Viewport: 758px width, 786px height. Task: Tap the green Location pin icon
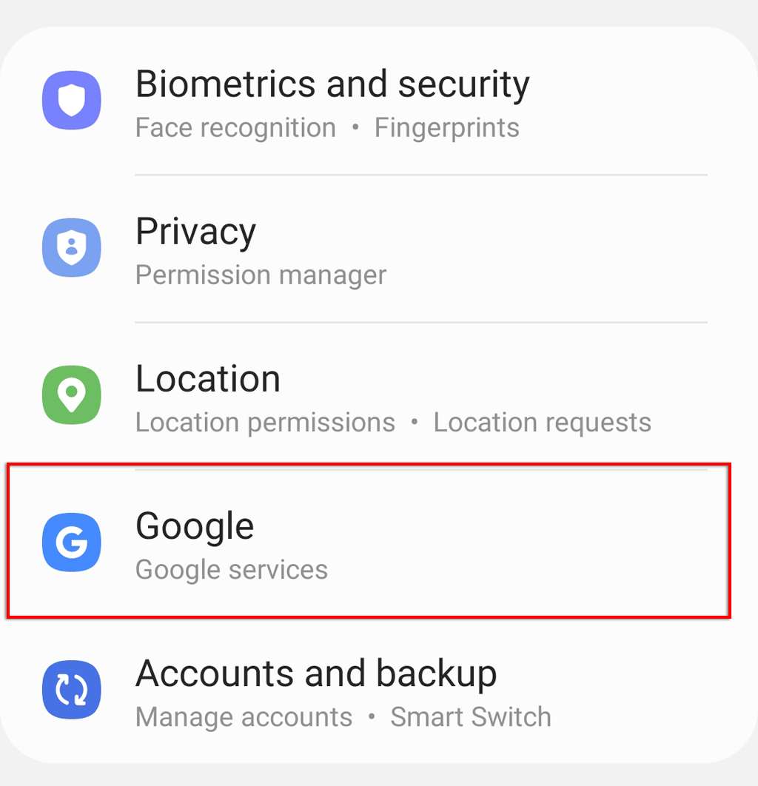pos(72,395)
